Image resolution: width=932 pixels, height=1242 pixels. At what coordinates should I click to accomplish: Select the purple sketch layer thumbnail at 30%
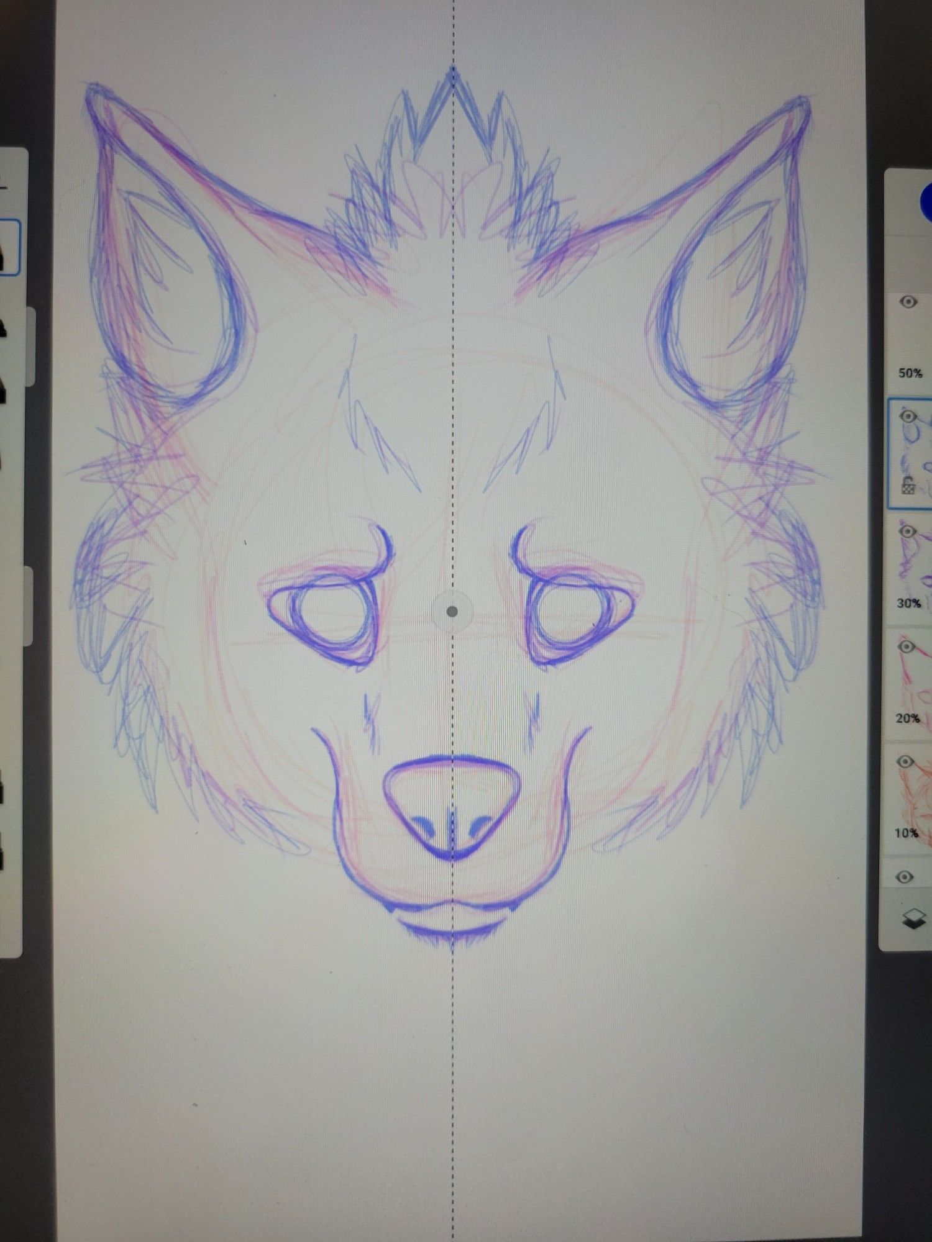click(x=916, y=565)
